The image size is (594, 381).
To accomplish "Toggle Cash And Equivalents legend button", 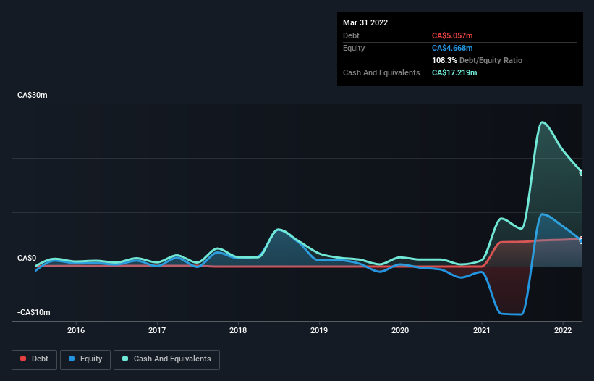I will pyautogui.click(x=166, y=359).
